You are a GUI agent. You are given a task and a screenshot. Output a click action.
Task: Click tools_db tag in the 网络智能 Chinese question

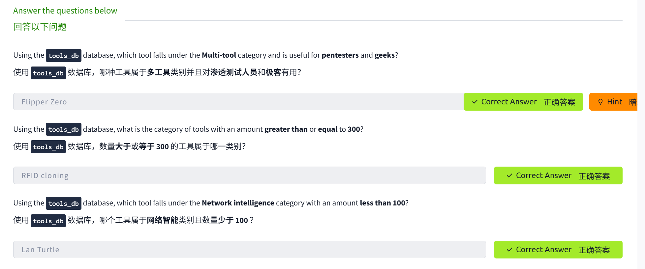click(x=48, y=221)
